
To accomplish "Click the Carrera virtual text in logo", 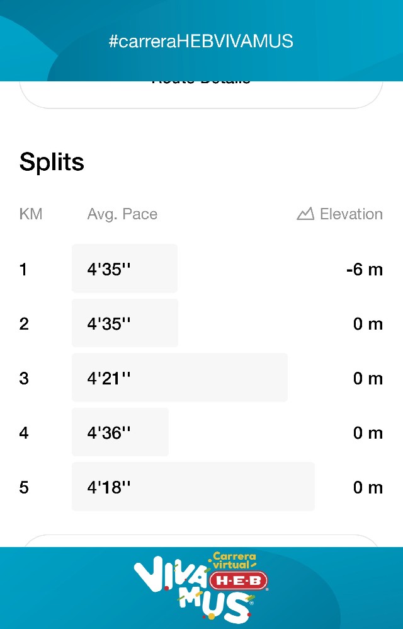I will (x=234, y=560).
